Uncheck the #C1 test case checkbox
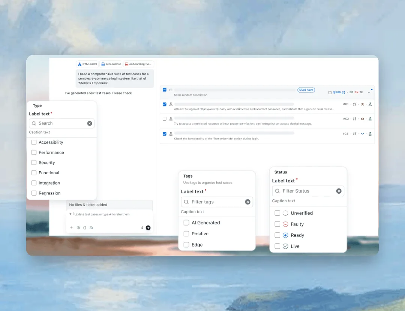Screen dimensions: 405x311 [x=165, y=104]
